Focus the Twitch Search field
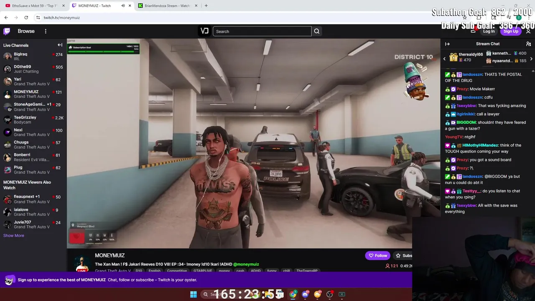This screenshot has height=301, width=535. pyautogui.click(x=262, y=31)
